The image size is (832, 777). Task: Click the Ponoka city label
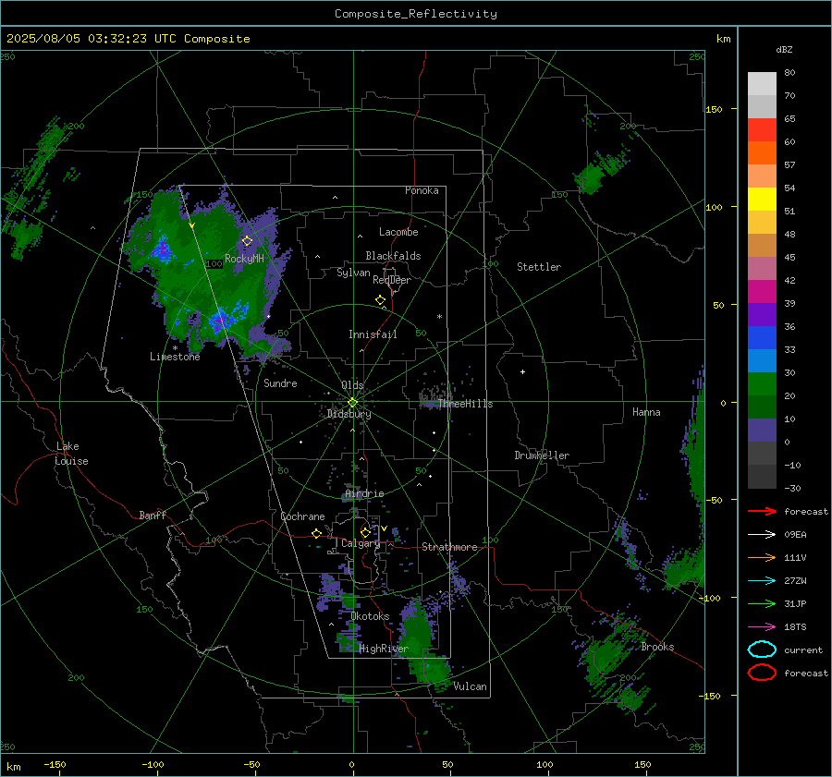[x=422, y=190]
